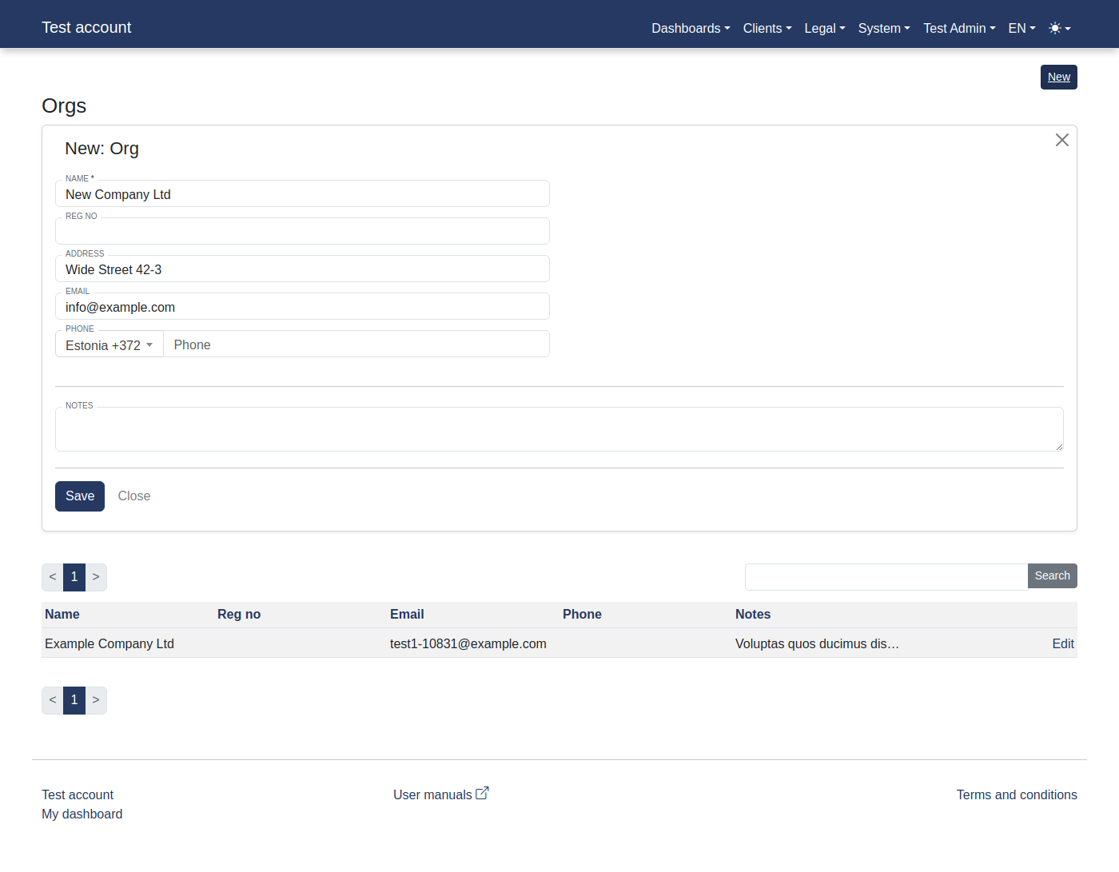
Task: Edit the Example Company Ltd row
Action: (x=1063, y=643)
